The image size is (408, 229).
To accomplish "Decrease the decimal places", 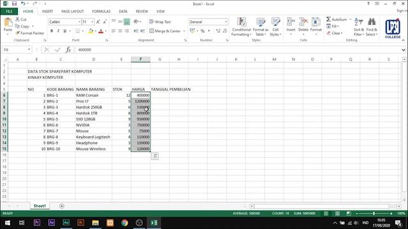I will (225, 31).
